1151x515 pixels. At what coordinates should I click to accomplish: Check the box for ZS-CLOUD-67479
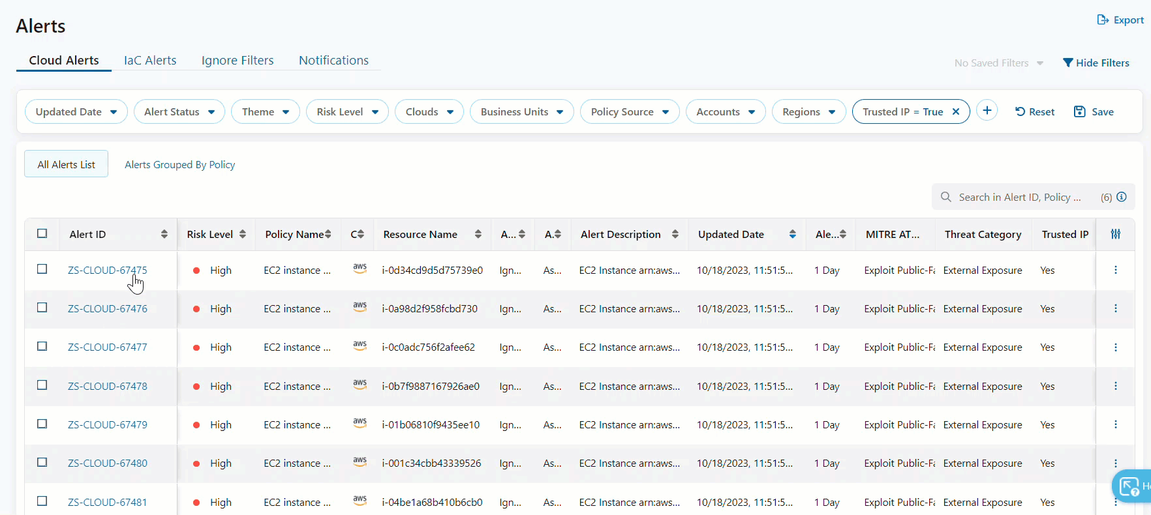tap(42, 423)
